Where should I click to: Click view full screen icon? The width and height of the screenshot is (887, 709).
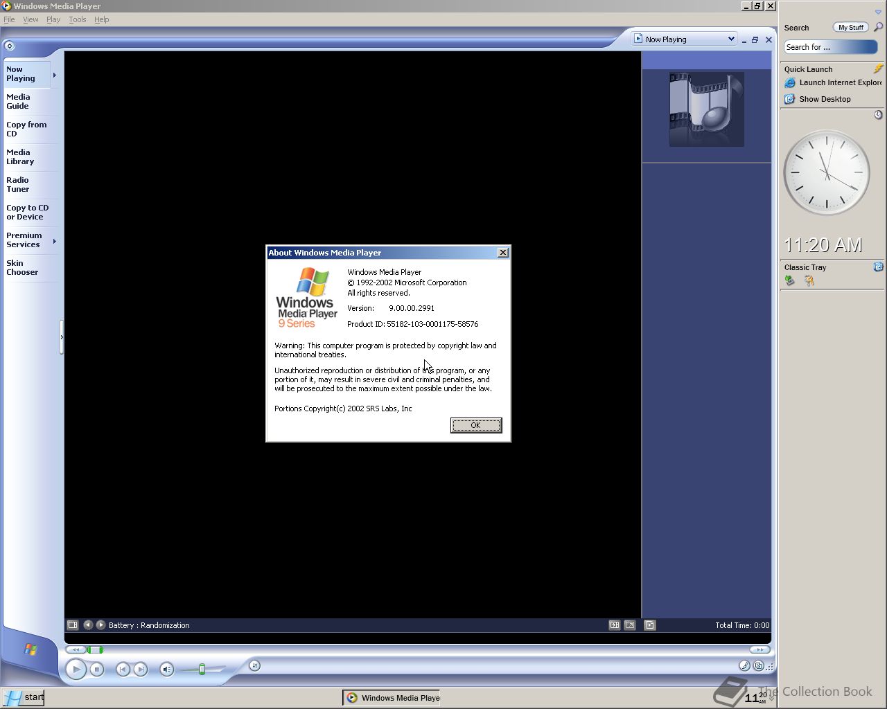630,625
